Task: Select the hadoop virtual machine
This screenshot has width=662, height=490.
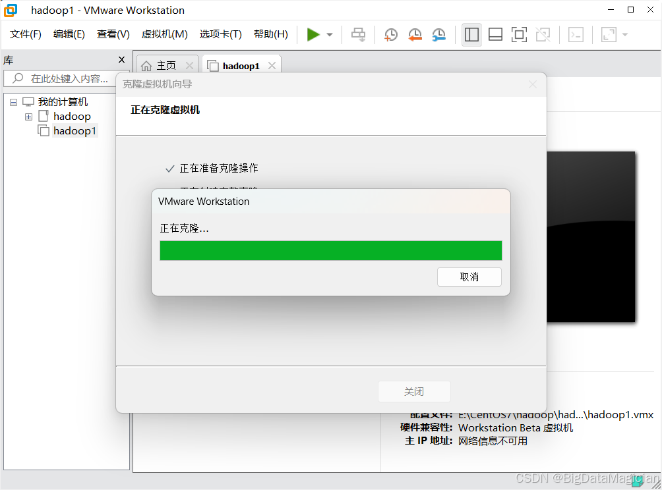Action: (x=72, y=116)
